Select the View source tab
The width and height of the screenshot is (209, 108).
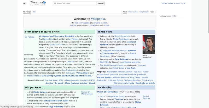(133, 12)
